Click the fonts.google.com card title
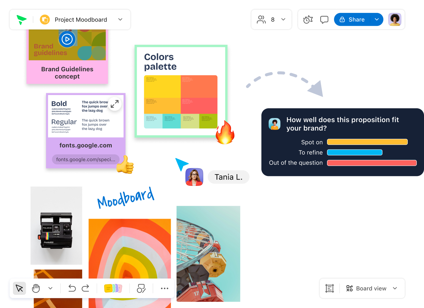Viewport: 424px width, 308px height. [86, 145]
